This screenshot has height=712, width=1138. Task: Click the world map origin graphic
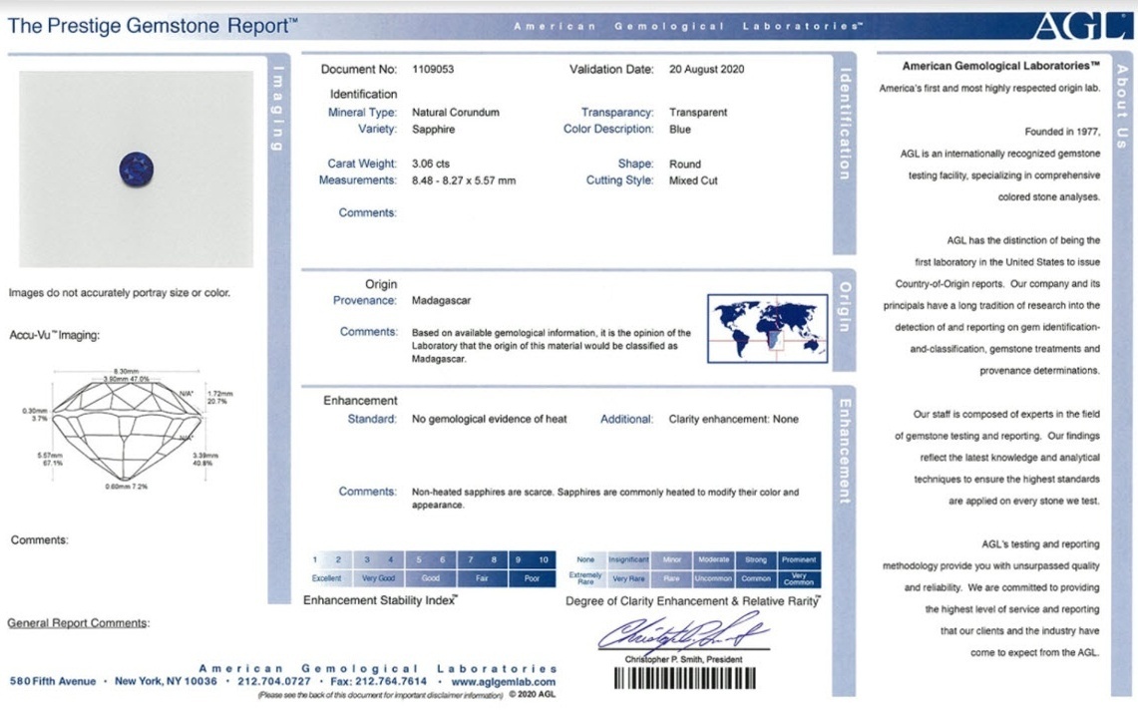767,328
